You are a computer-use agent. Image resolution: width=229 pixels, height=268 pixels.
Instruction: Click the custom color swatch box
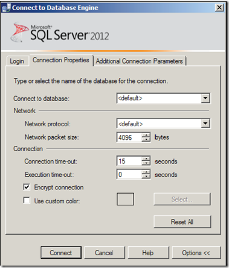tap(125, 199)
